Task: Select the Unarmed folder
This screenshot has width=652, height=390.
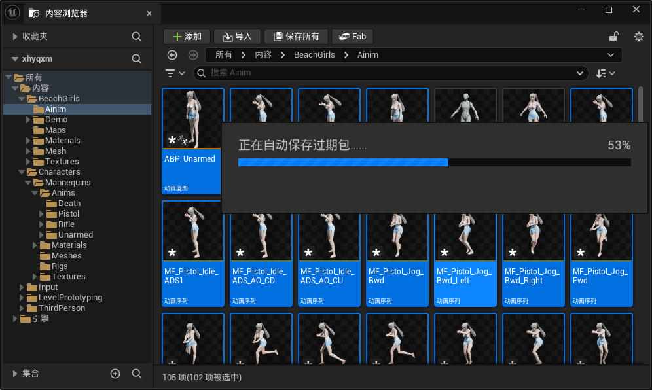Action: 77,235
